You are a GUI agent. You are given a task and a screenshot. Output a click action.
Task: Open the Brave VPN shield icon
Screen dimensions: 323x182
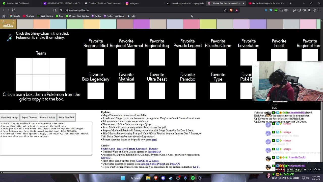point(314,10)
